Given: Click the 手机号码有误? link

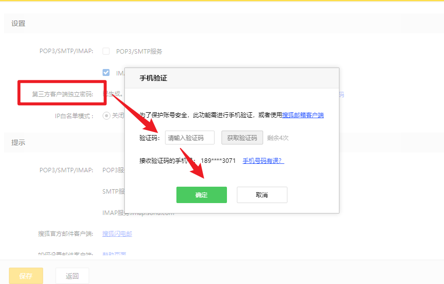Looking at the screenshot, I should [263, 160].
